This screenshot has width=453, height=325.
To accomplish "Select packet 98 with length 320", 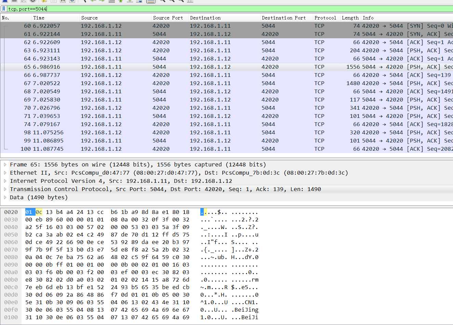I will point(226,133).
